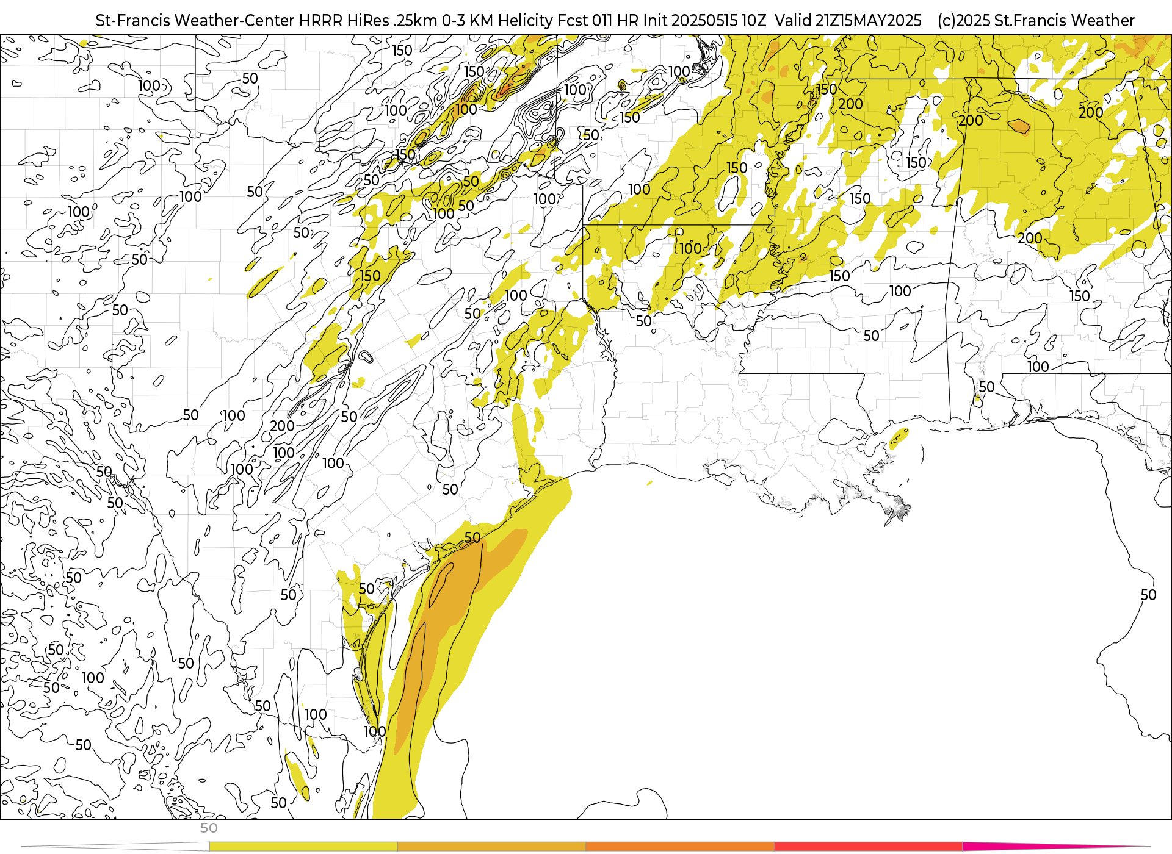Click '(c)2025 St.Francis Weather' copyright text
Image resolution: width=1172 pixels, height=854 pixels.
pos(1036,21)
